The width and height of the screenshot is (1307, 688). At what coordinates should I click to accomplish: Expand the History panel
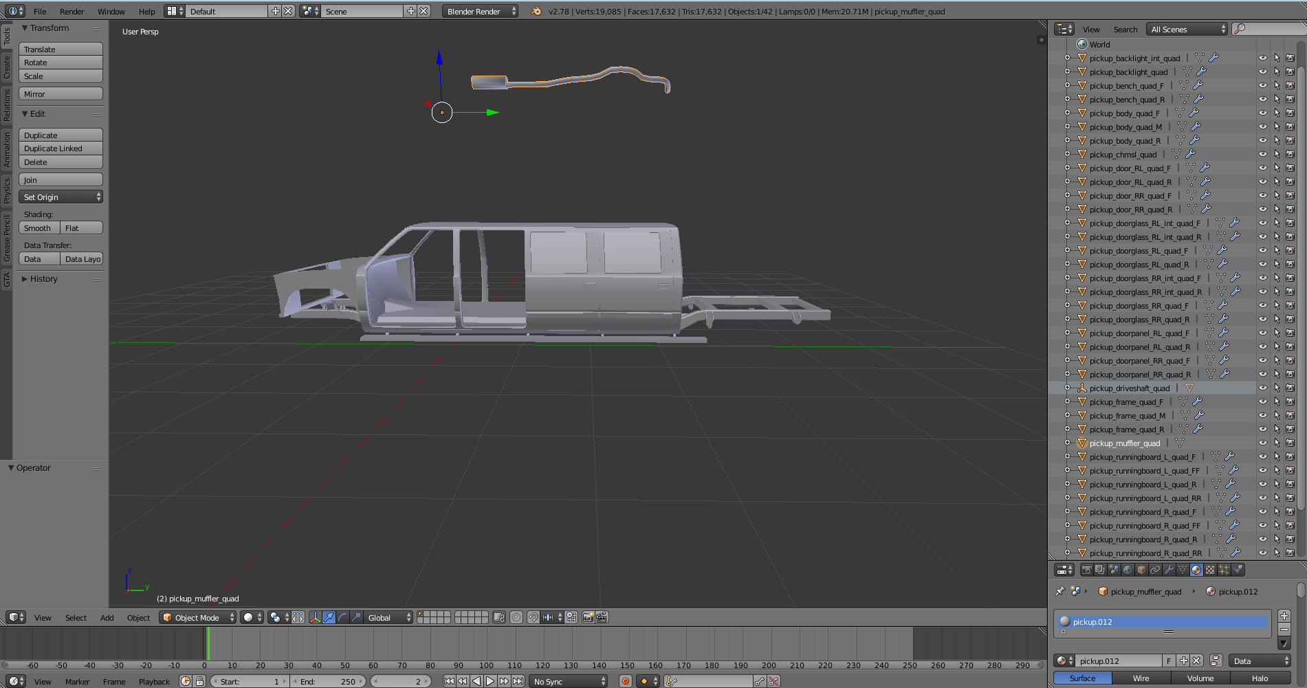pyautogui.click(x=43, y=279)
